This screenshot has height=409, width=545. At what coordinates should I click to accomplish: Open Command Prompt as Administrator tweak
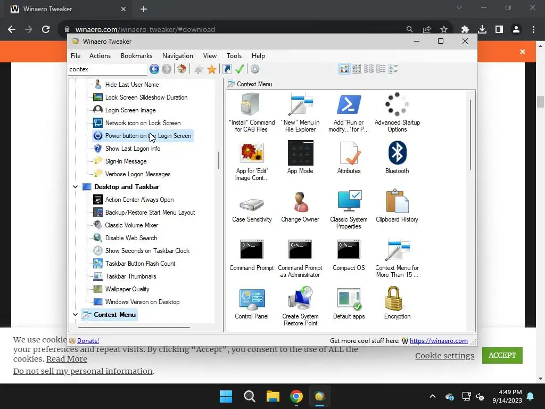pos(300,258)
